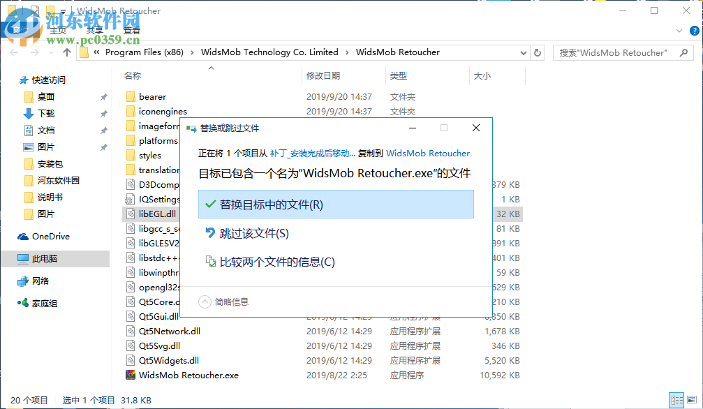Click the search magnifier icon in the search box
Screen dimensions: 703x409
click(685, 52)
